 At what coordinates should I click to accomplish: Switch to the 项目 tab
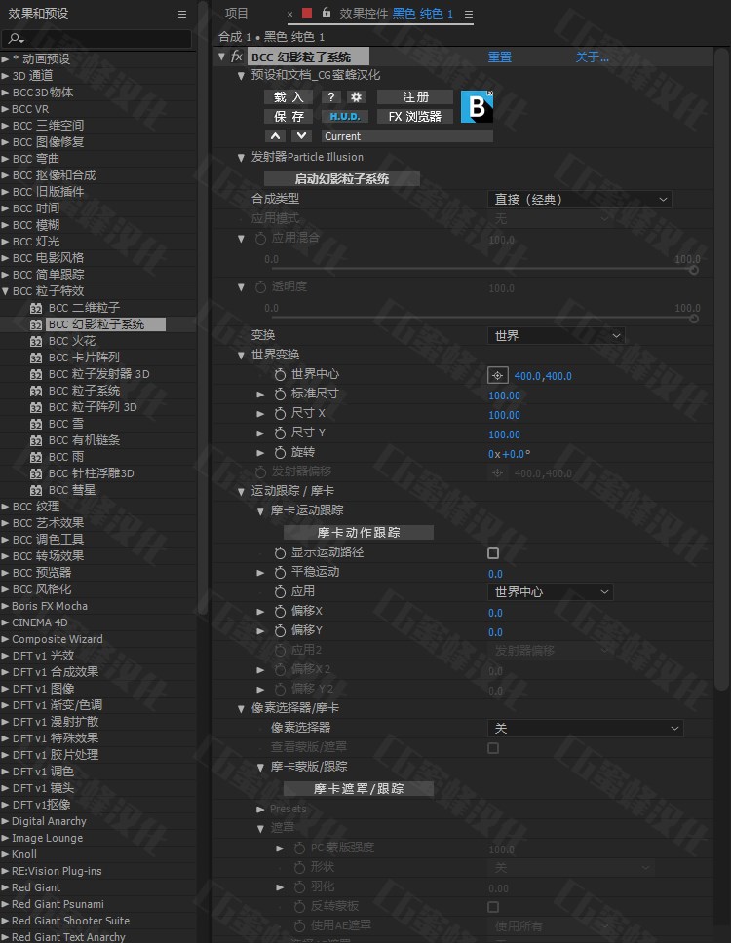(237, 14)
